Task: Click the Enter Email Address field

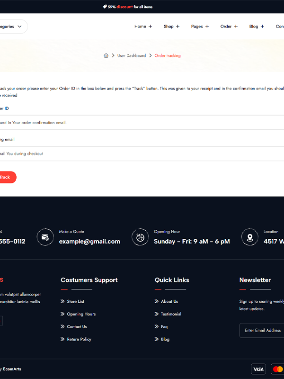Action: [263, 330]
